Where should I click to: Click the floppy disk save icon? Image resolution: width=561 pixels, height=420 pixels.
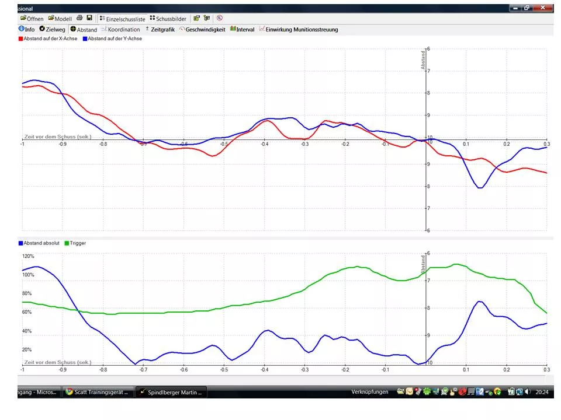click(x=89, y=19)
